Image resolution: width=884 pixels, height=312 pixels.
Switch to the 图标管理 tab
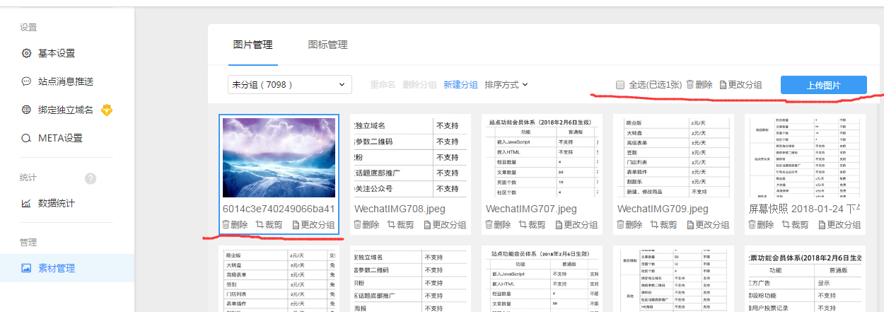point(327,45)
